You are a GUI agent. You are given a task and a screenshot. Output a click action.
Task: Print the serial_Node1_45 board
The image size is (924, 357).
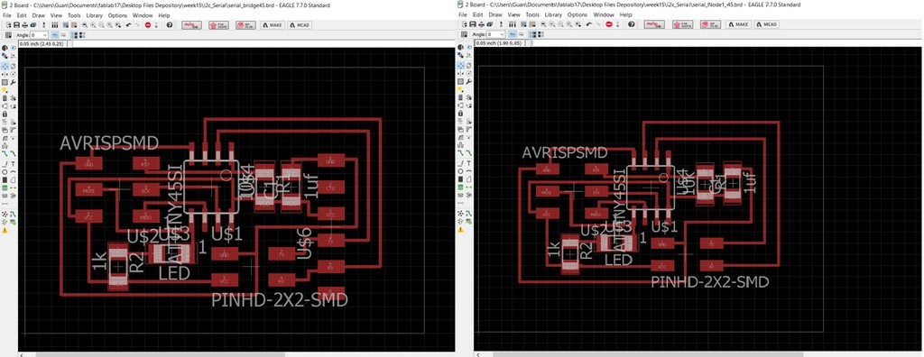[482, 24]
